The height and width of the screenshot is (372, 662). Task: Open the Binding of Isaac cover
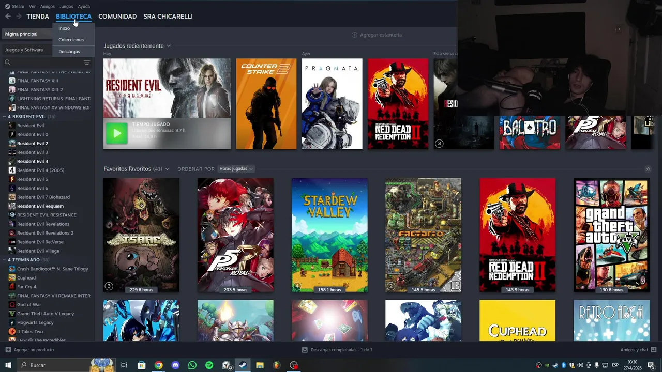[x=141, y=235]
